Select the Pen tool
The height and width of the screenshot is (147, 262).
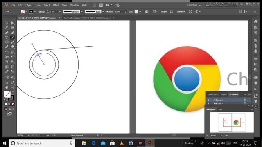[7, 33]
